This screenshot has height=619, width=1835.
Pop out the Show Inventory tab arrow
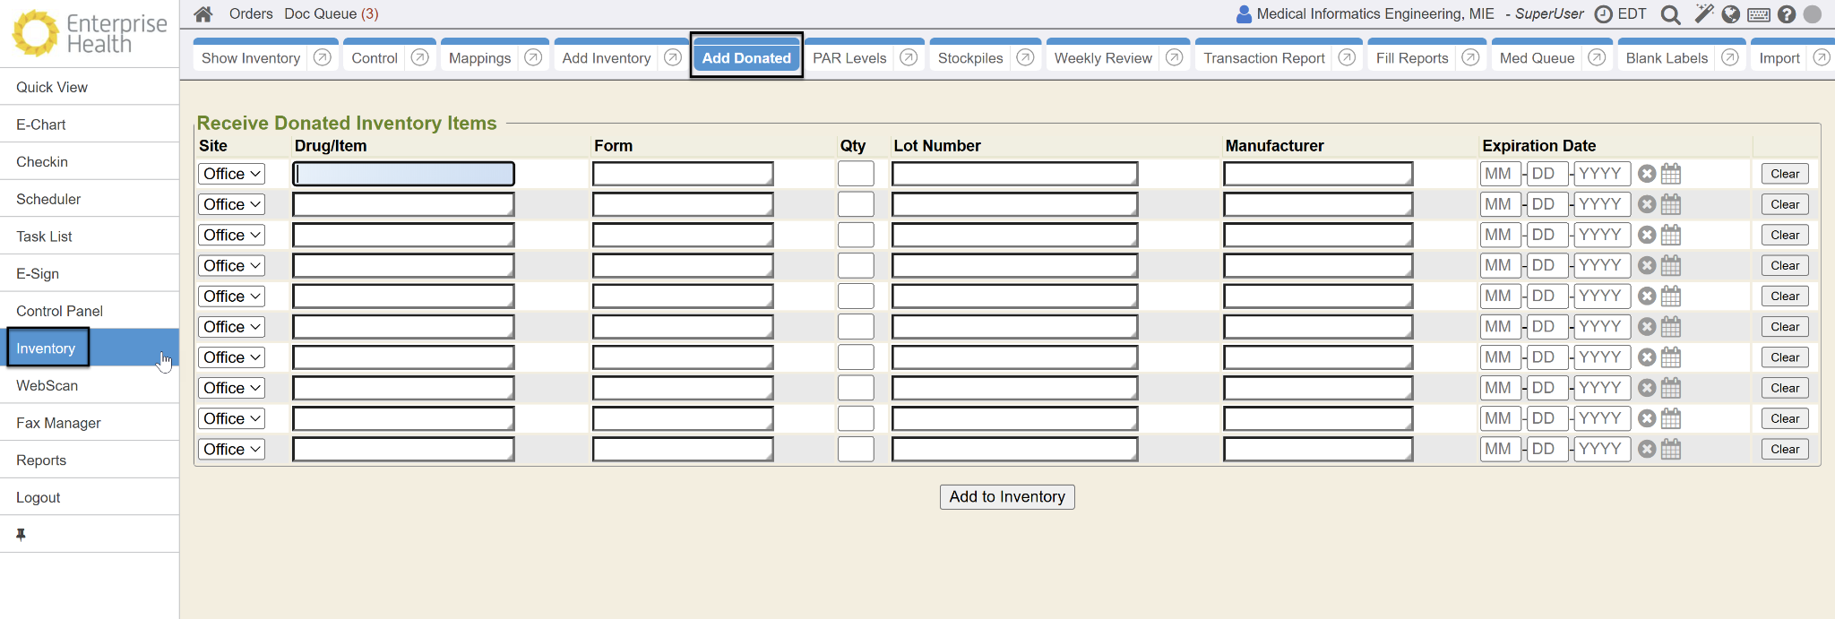pyautogui.click(x=323, y=57)
